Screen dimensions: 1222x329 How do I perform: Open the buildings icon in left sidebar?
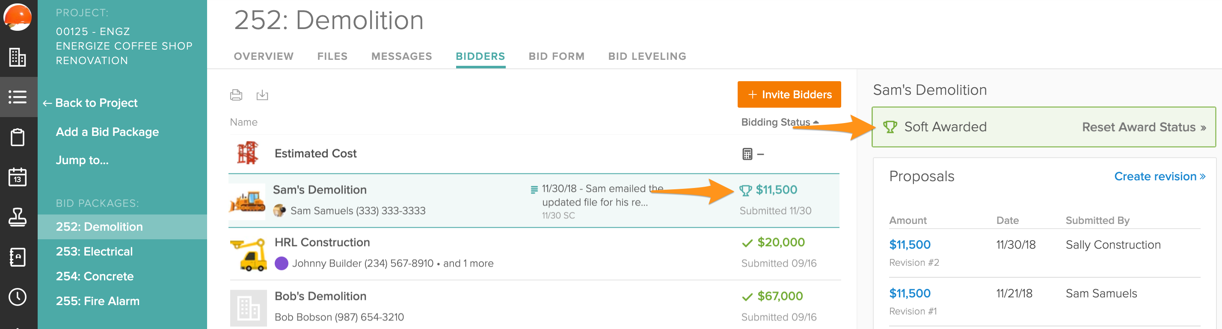[18, 57]
